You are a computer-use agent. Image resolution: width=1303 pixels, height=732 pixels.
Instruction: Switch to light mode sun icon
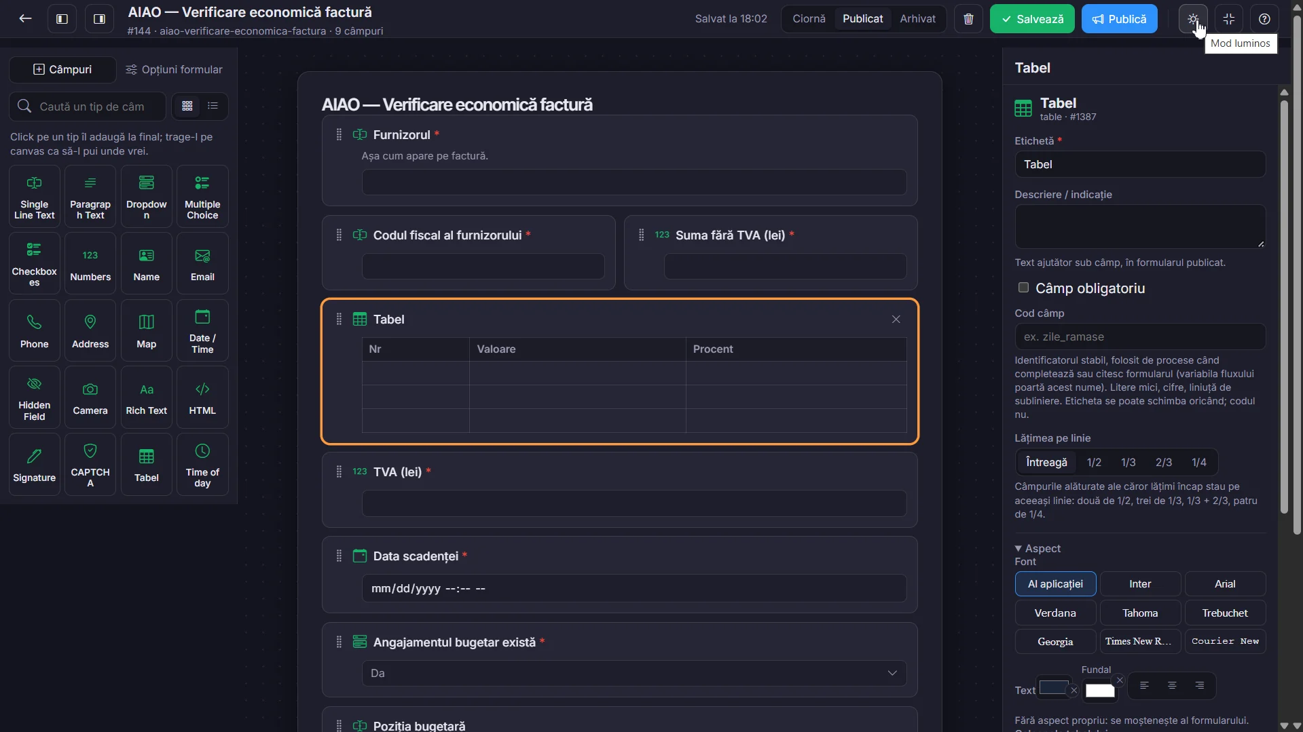(1193, 18)
